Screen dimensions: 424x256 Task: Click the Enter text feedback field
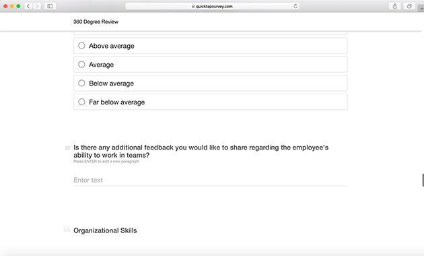[x=211, y=180]
